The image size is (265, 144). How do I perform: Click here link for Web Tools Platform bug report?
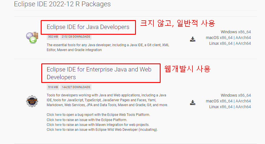pyautogui.click(x=58, y=115)
